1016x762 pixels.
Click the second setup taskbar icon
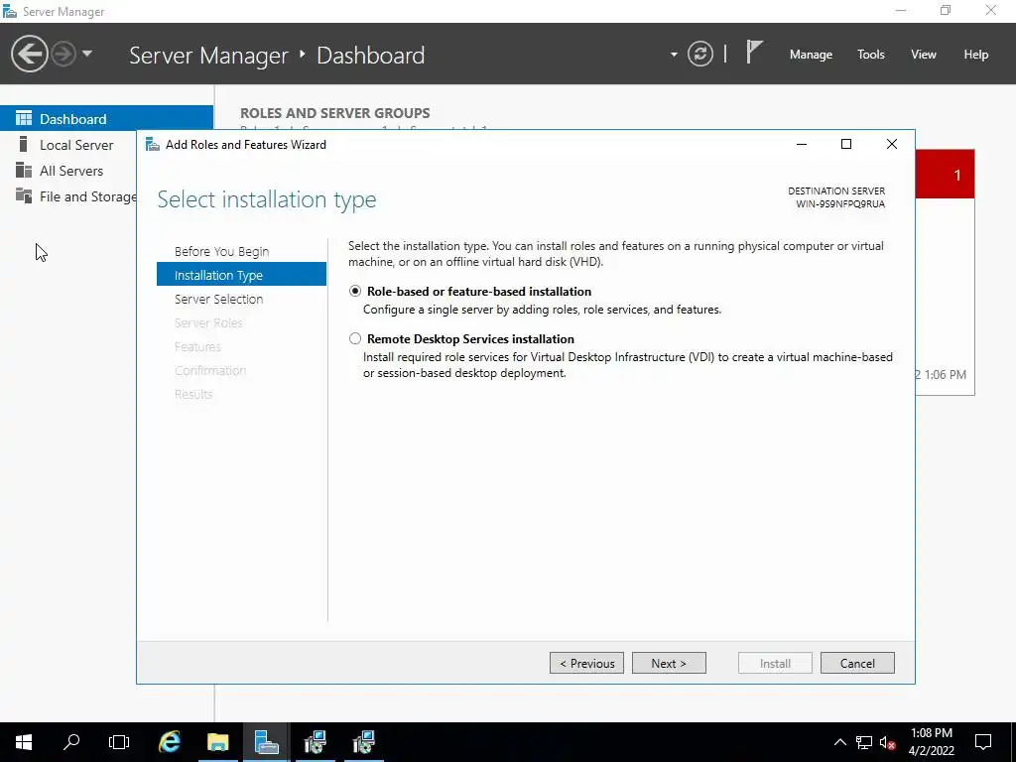click(x=363, y=742)
